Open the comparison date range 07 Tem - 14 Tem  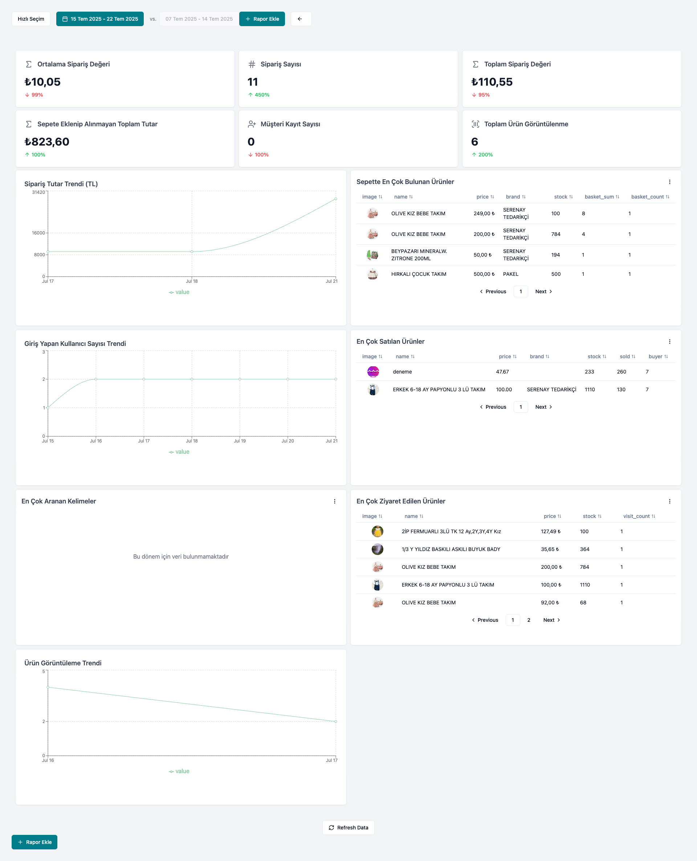[199, 19]
